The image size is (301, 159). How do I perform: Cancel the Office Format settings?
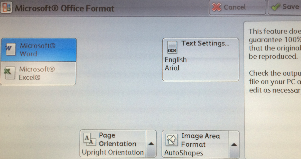[237, 7]
